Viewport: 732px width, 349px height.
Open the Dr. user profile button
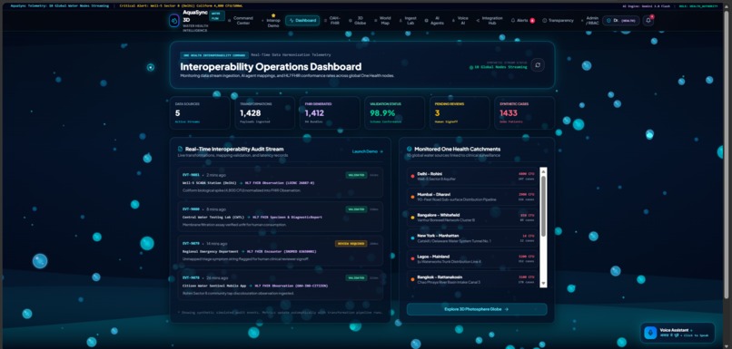(x=620, y=21)
